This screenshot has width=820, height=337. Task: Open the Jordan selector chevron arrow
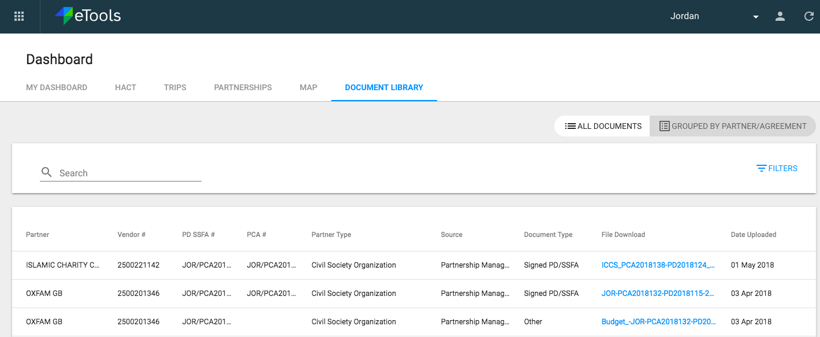[x=755, y=16]
